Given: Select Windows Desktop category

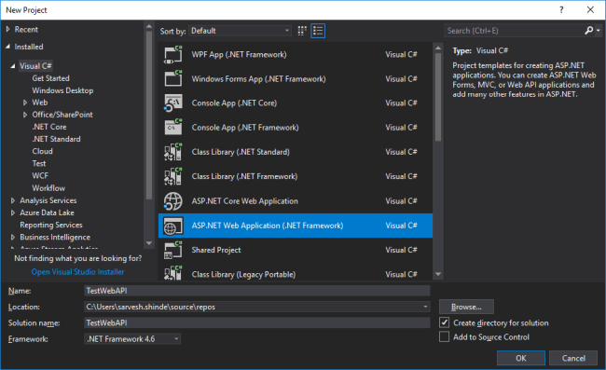Looking at the screenshot, I should 62,90.
